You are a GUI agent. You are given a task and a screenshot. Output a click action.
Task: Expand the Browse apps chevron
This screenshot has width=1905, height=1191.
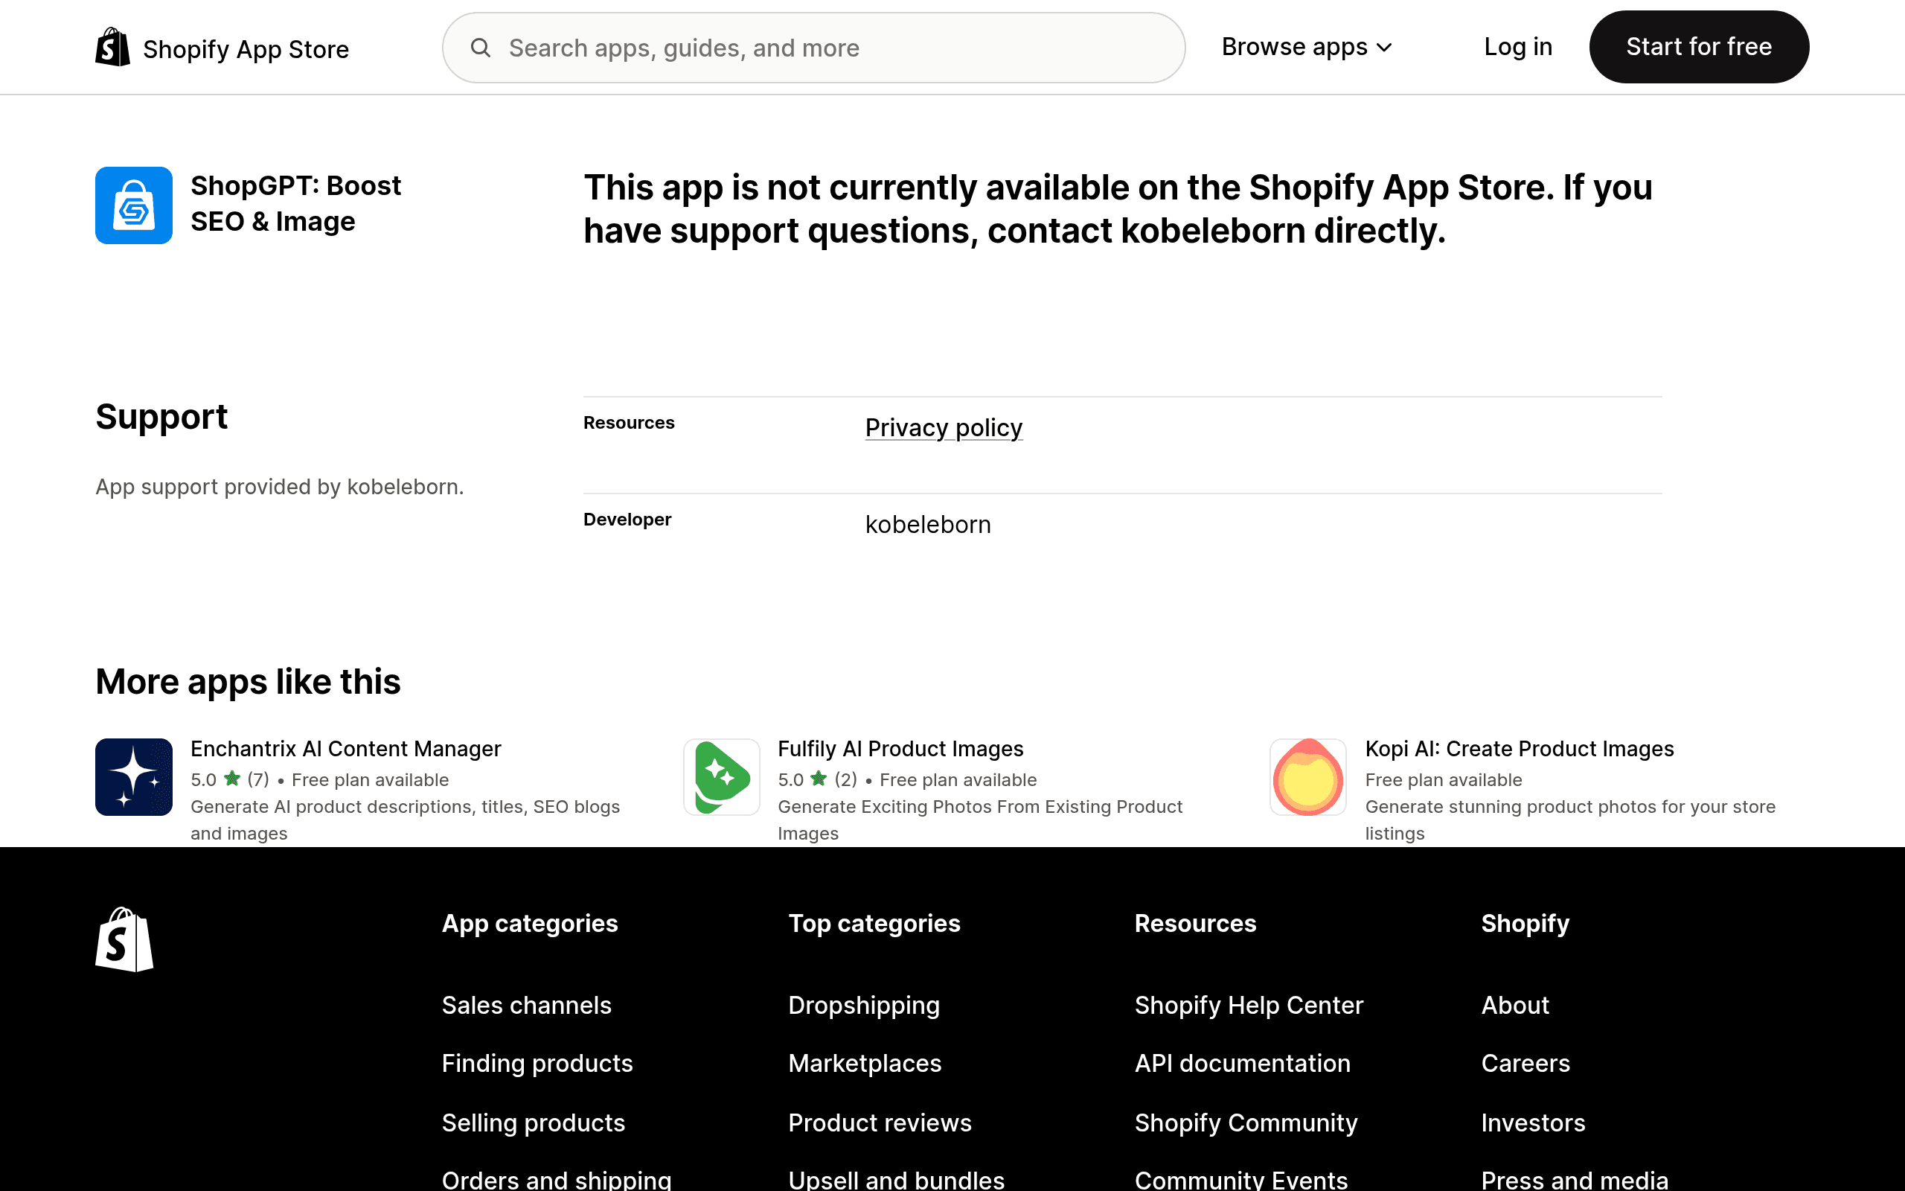1384,48
